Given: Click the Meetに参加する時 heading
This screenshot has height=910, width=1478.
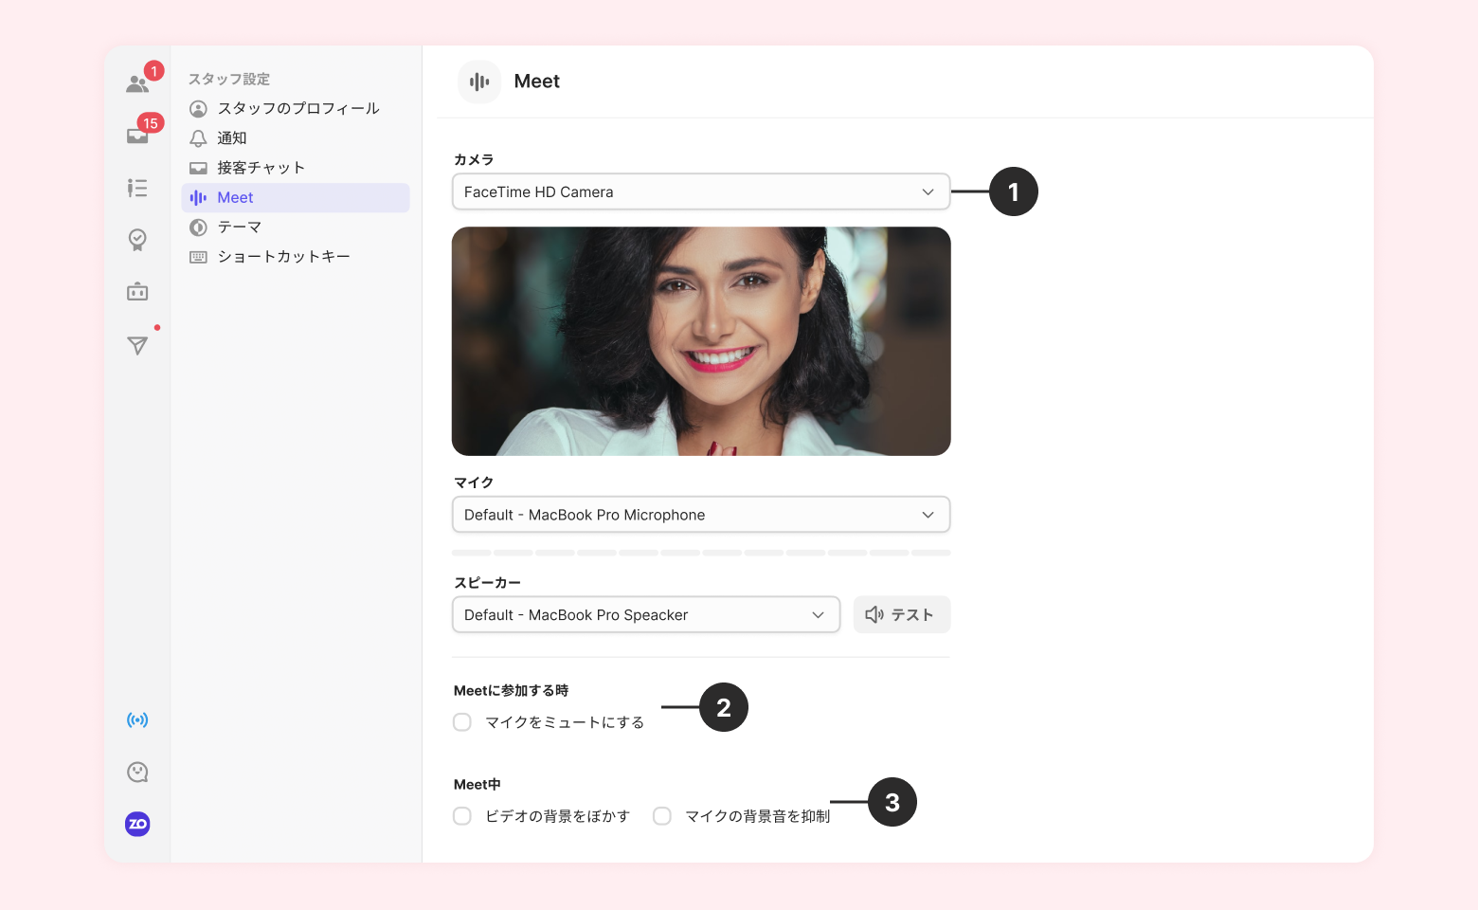Looking at the screenshot, I should click(x=511, y=690).
